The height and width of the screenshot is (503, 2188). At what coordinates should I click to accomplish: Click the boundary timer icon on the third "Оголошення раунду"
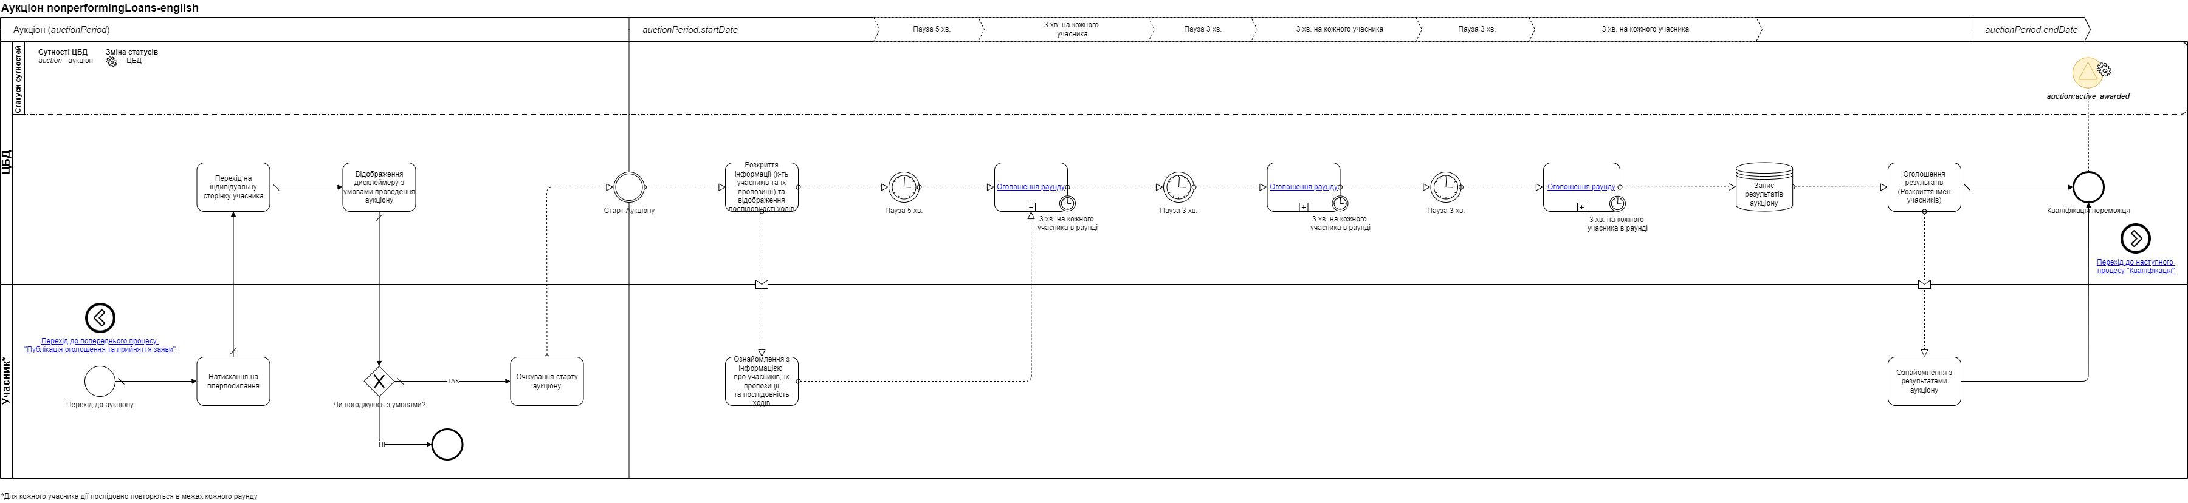click(x=1617, y=204)
